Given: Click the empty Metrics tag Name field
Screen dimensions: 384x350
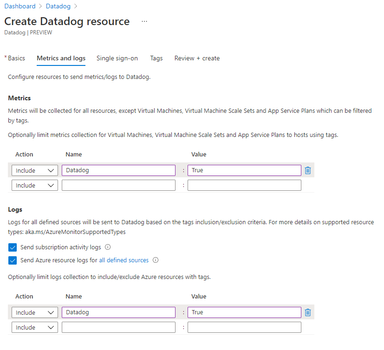Looking at the screenshot, I should coord(118,185).
